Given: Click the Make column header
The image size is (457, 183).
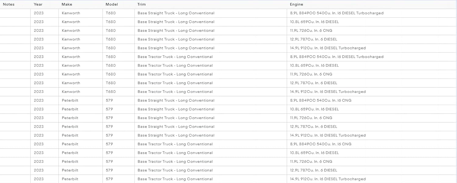Looking at the screenshot, I should 67,5.
